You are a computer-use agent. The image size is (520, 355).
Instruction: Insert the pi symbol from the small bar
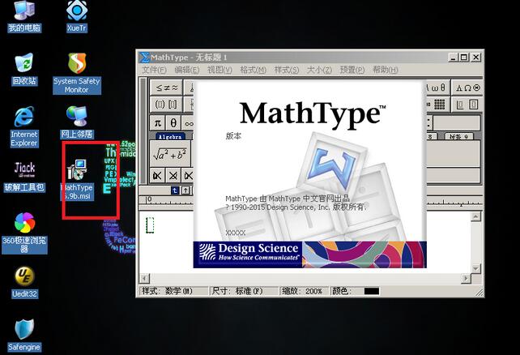pyautogui.click(x=158, y=123)
